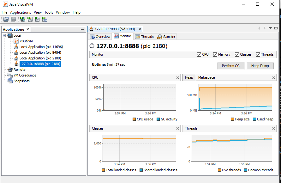Open the File menu
Screen dimensions: 281x183
(x=4, y=12)
